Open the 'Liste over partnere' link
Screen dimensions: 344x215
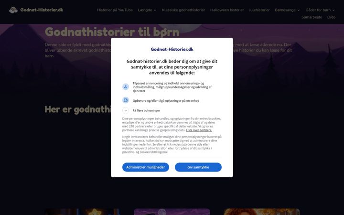click(199, 130)
